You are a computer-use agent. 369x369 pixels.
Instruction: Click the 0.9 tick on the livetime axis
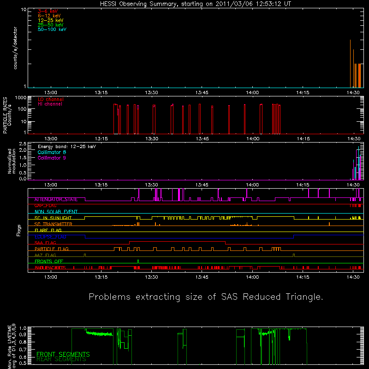tap(23, 334)
